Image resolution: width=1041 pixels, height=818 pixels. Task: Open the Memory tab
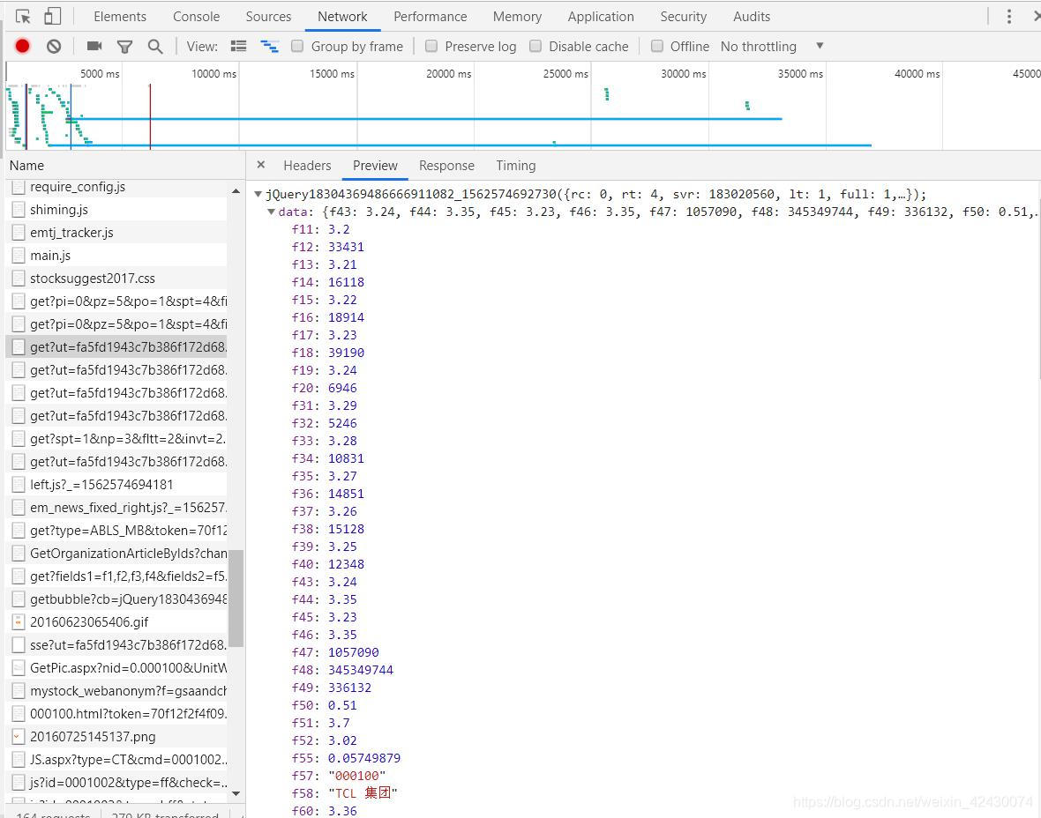point(517,17)
